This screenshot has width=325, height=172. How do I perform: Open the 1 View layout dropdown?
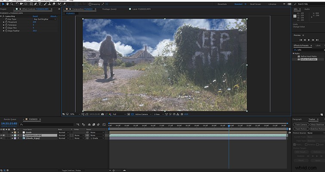pyautogui.click(x=159, y=114)
